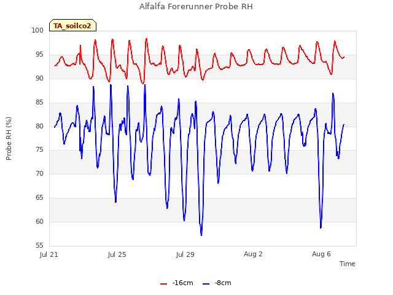
Task: Click the blue line's deep dip near Aug 6
Action: [x=321, y=227]
